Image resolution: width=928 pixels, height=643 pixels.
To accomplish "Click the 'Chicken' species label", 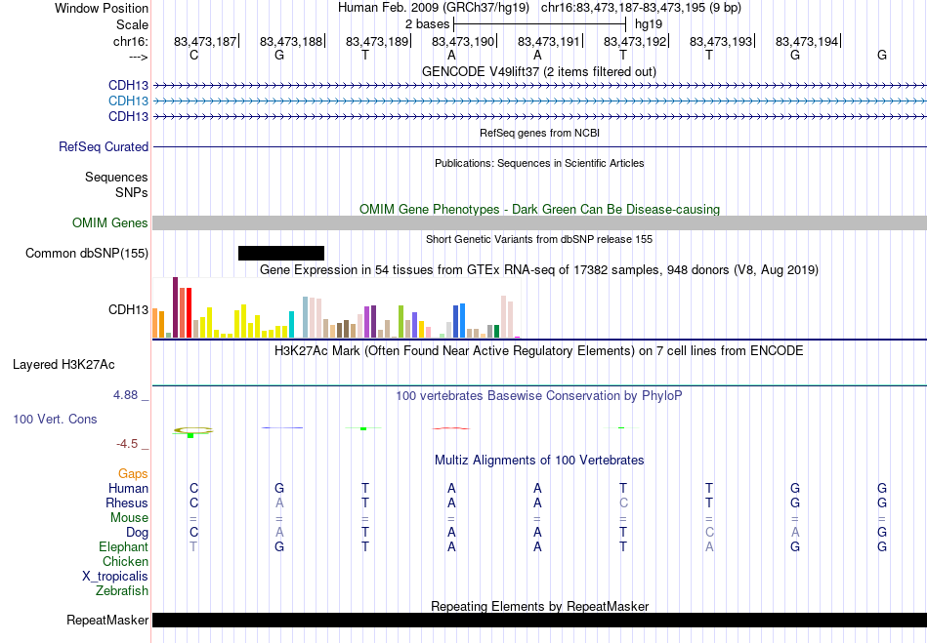I will pos(125,561).
